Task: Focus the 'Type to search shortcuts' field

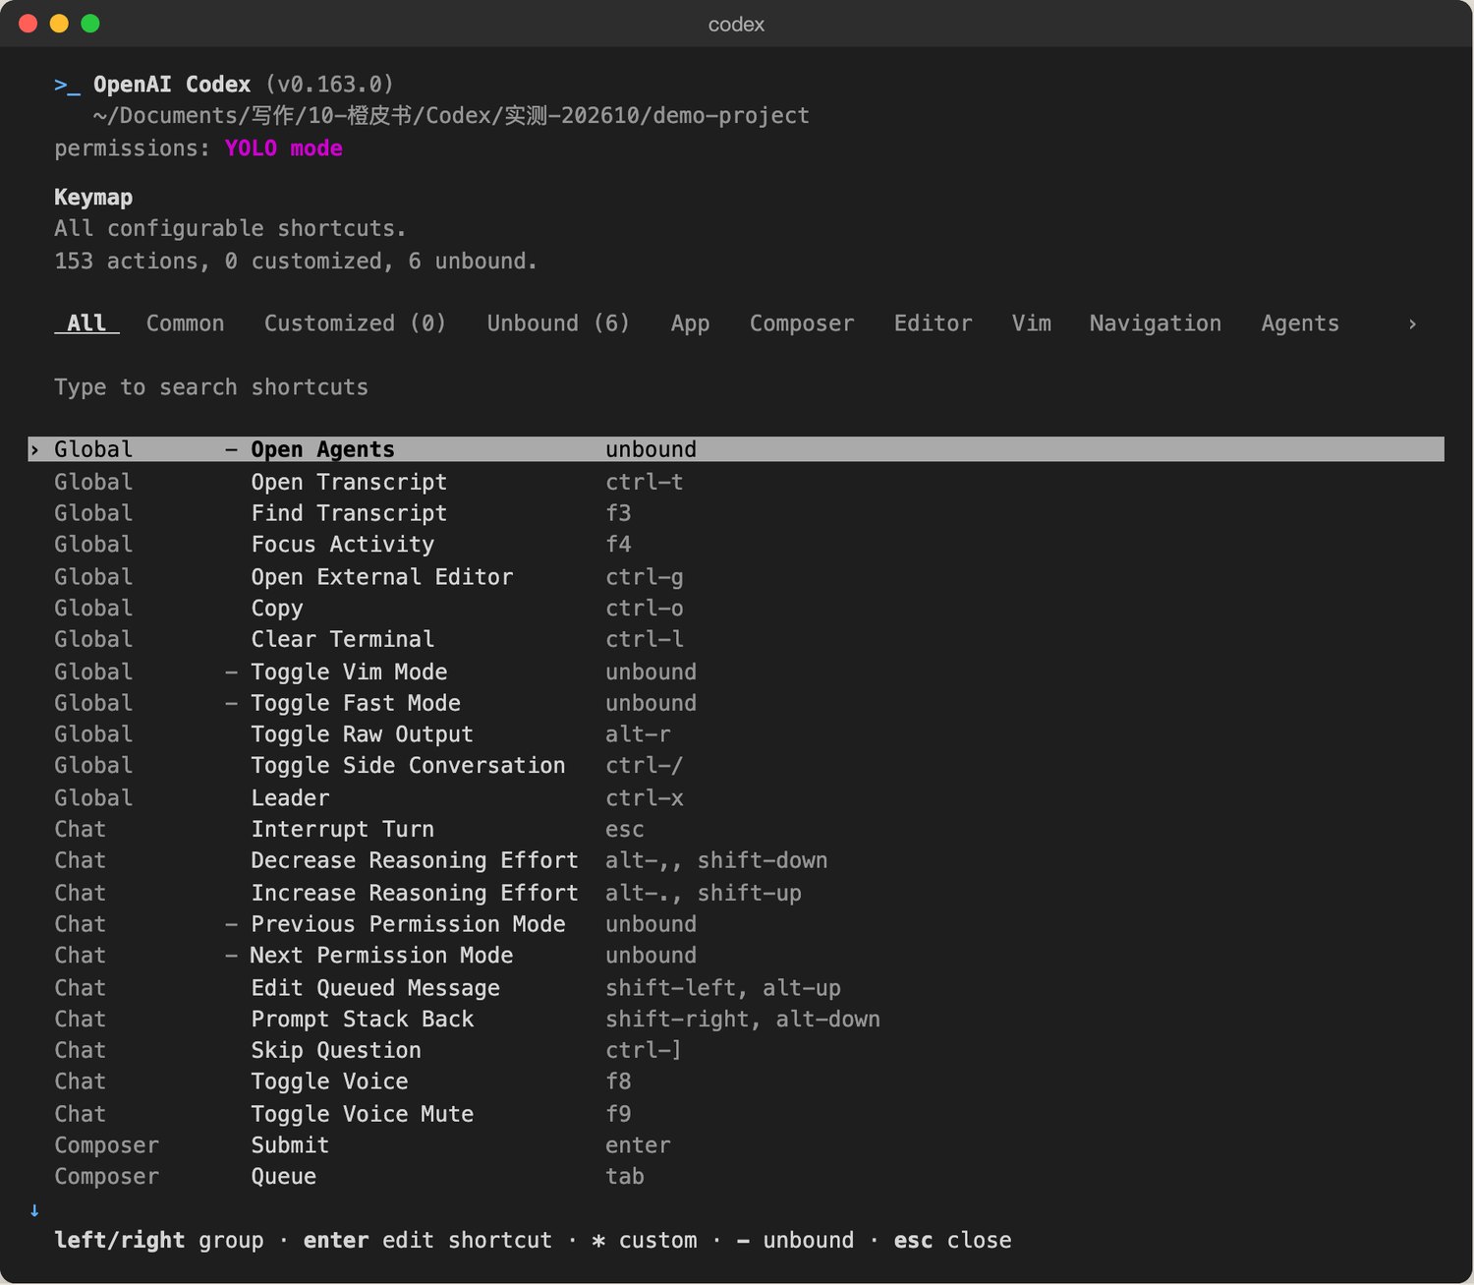Action: [211, 387]
